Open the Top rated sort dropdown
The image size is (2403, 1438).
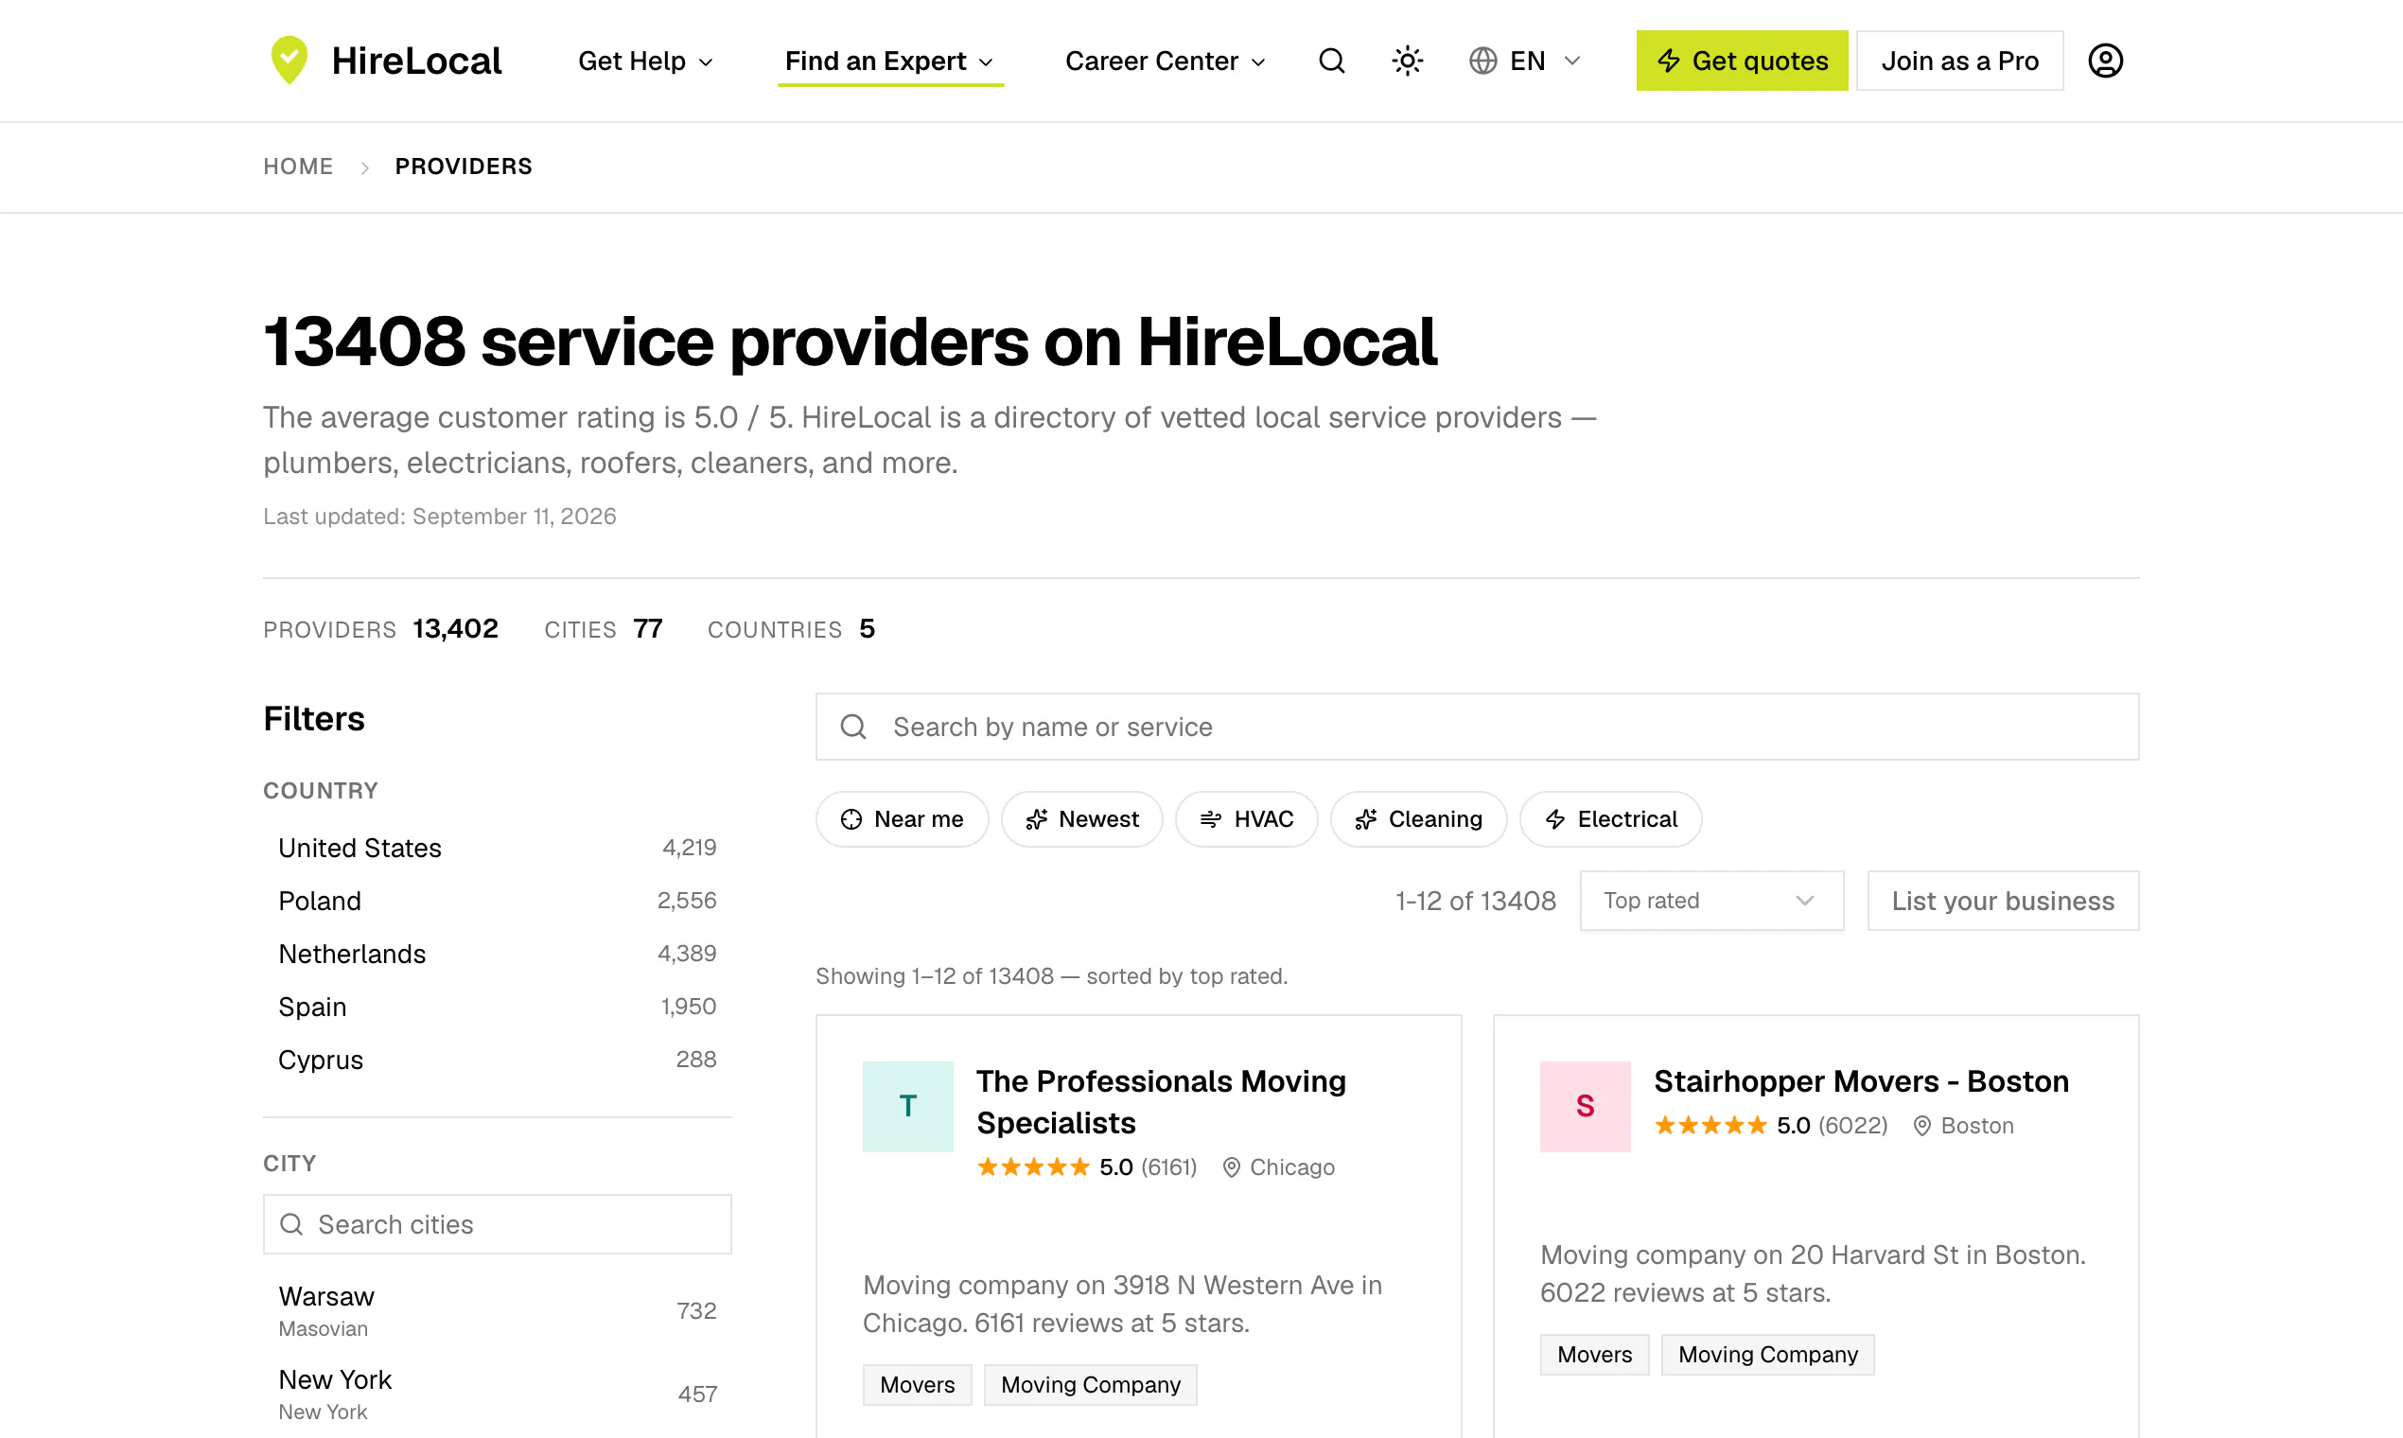click(1711, 901)
